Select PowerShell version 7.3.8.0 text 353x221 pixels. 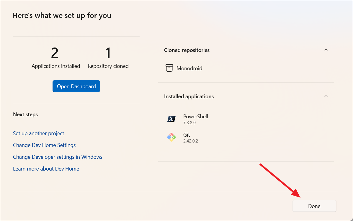click(189, 123)
